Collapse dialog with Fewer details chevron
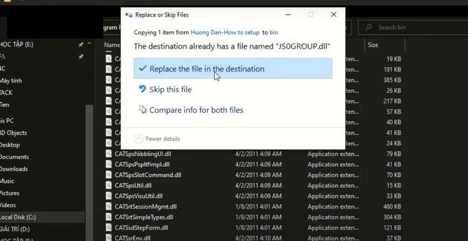 pos(139,139)
